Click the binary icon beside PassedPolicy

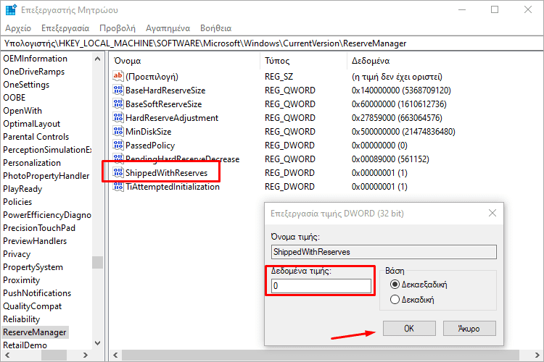pyautogui.click(x=118, y=145)
